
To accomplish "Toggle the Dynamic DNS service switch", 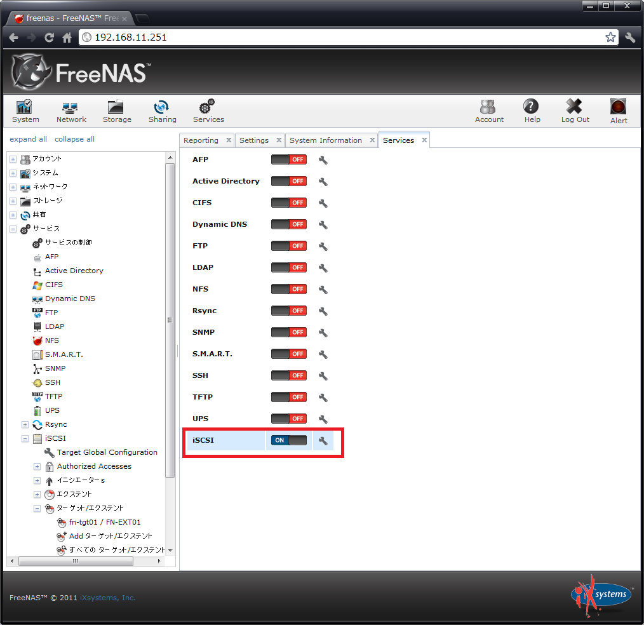I will 289,224.
